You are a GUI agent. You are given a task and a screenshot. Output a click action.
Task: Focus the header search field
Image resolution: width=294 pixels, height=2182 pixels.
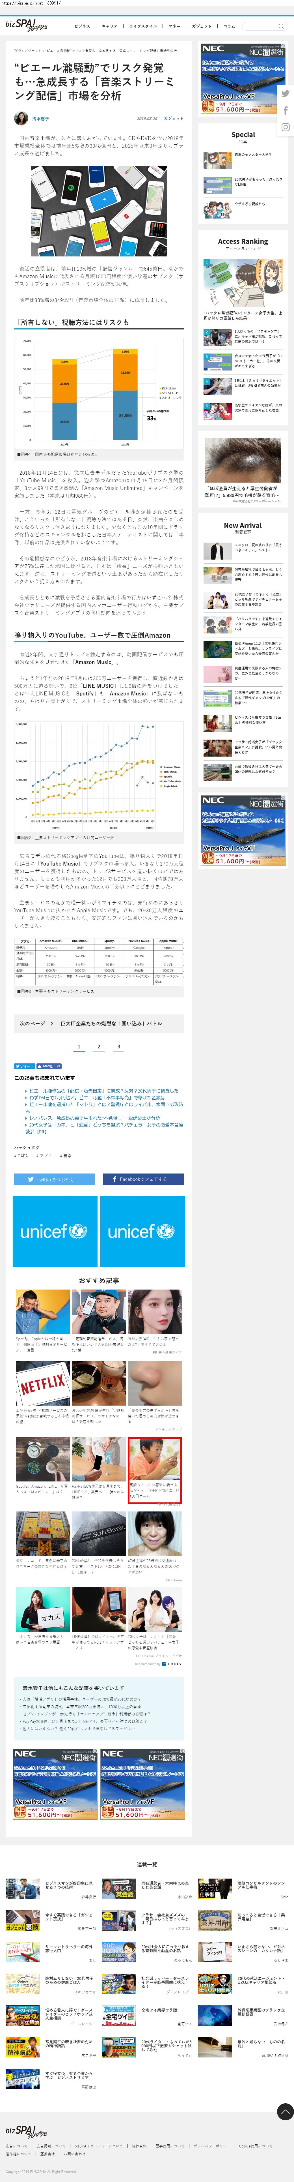pos(265,26)
